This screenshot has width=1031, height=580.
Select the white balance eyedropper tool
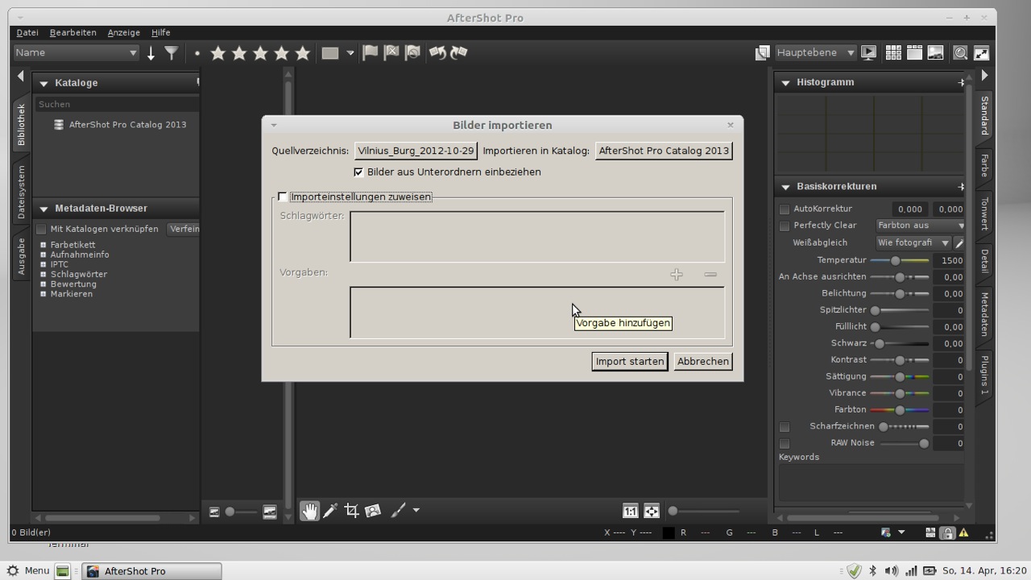pos(330,511)
